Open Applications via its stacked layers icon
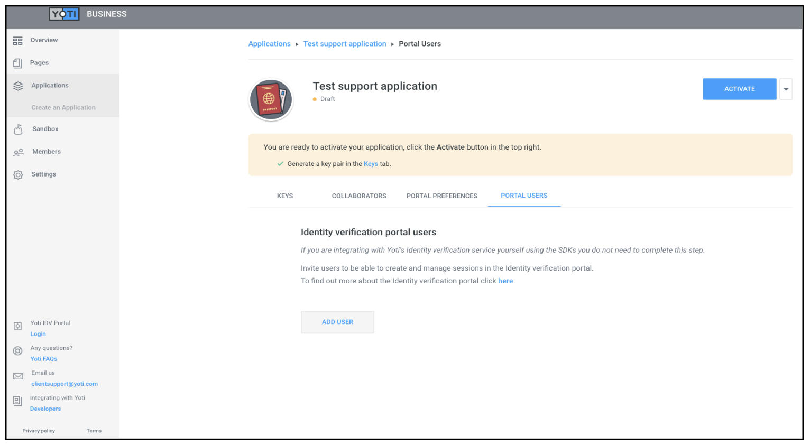810x445 pixels. [x=17, y=85]
